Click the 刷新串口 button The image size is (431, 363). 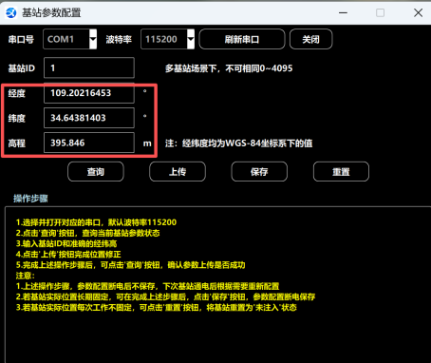242,39
